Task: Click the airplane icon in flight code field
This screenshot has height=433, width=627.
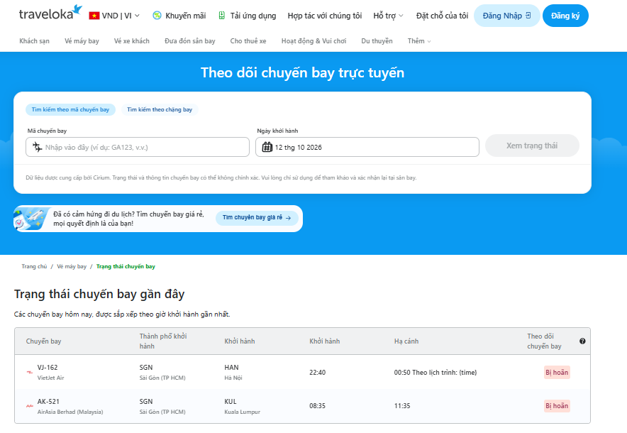Action: [x=37, y=147]
